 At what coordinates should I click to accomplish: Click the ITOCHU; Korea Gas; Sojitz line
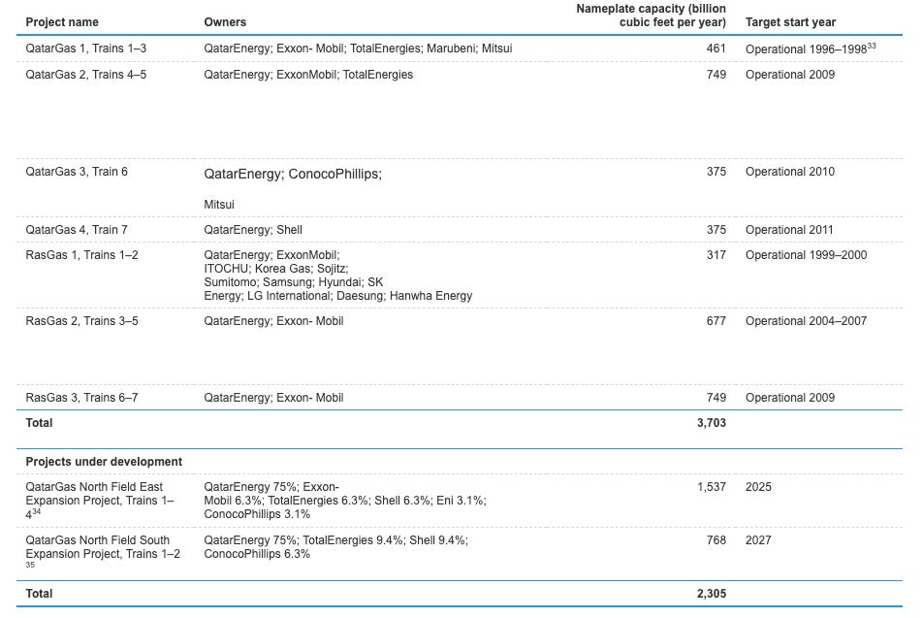point(276,270)
